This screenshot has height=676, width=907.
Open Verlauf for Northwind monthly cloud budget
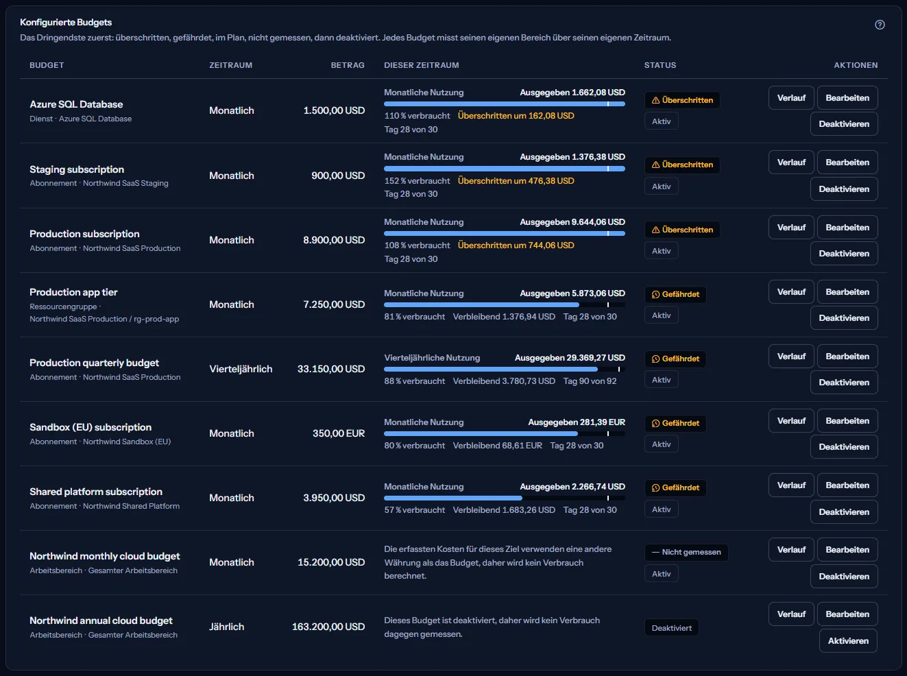coord(791,550)
